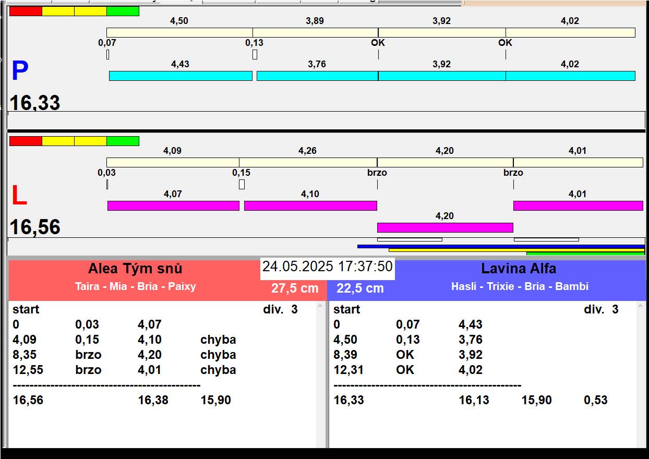Click the 15,90 value in the Lavina totals
This screenshot has width=649, height=459.
(536, 401)
